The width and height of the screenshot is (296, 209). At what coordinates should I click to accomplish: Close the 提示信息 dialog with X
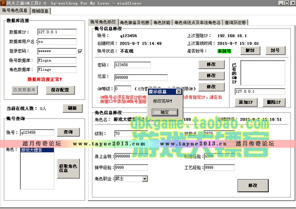pos(178,92)
